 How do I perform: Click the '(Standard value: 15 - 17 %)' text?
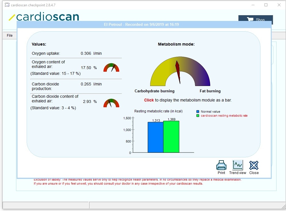point(55,73)
